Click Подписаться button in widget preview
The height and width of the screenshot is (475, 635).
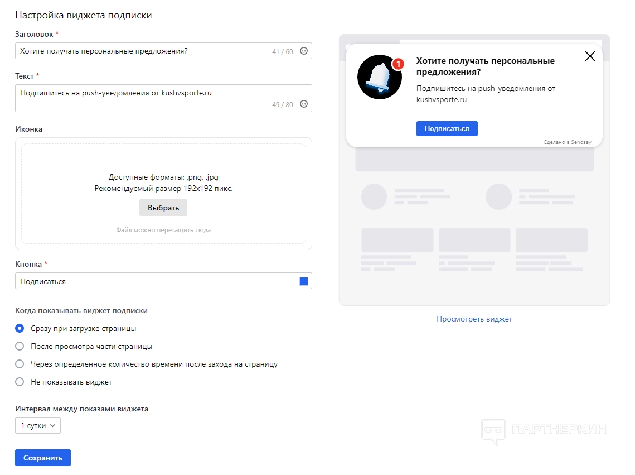coord(447,128)
